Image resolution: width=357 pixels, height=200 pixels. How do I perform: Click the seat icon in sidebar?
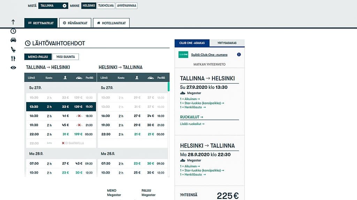click(13, 49)
